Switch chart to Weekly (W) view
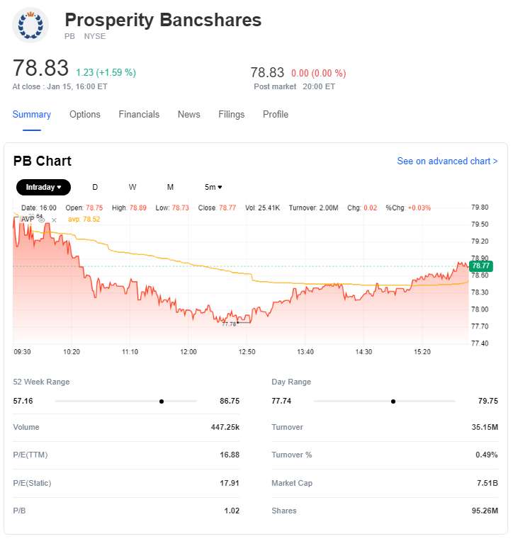This screenshot has width=513, height=541. [133, 187]
